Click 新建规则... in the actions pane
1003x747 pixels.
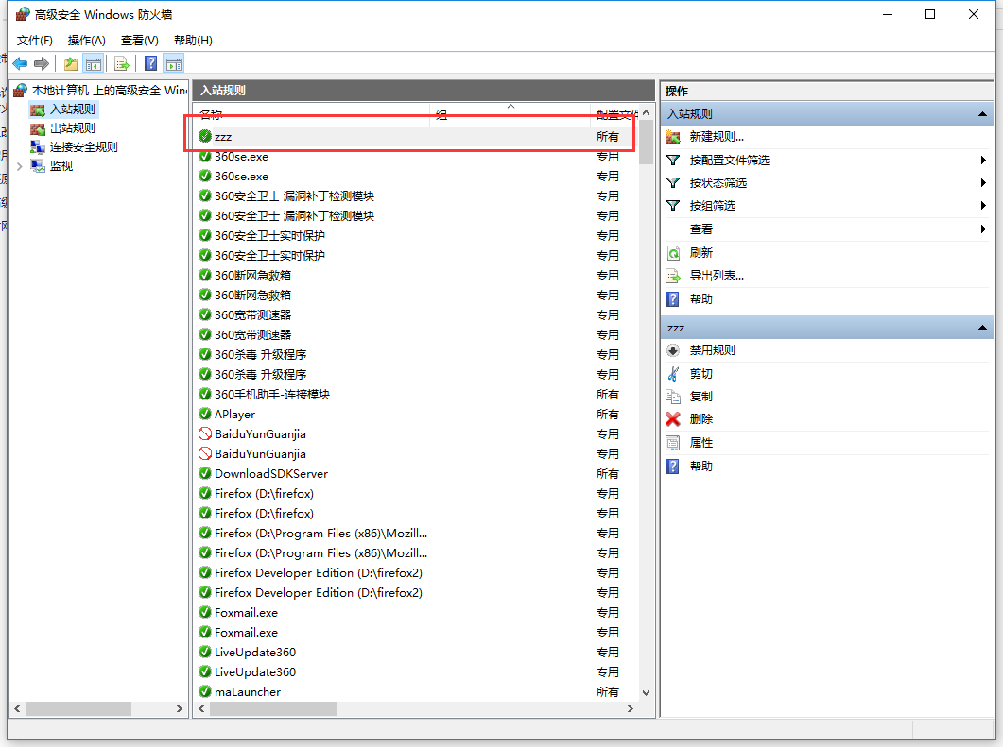click(x=717, y=137)
